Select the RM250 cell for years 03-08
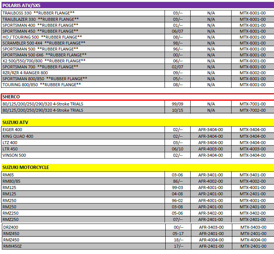This screenshot has height=254, width=274. pyautogui.click(x=83, y=207)
